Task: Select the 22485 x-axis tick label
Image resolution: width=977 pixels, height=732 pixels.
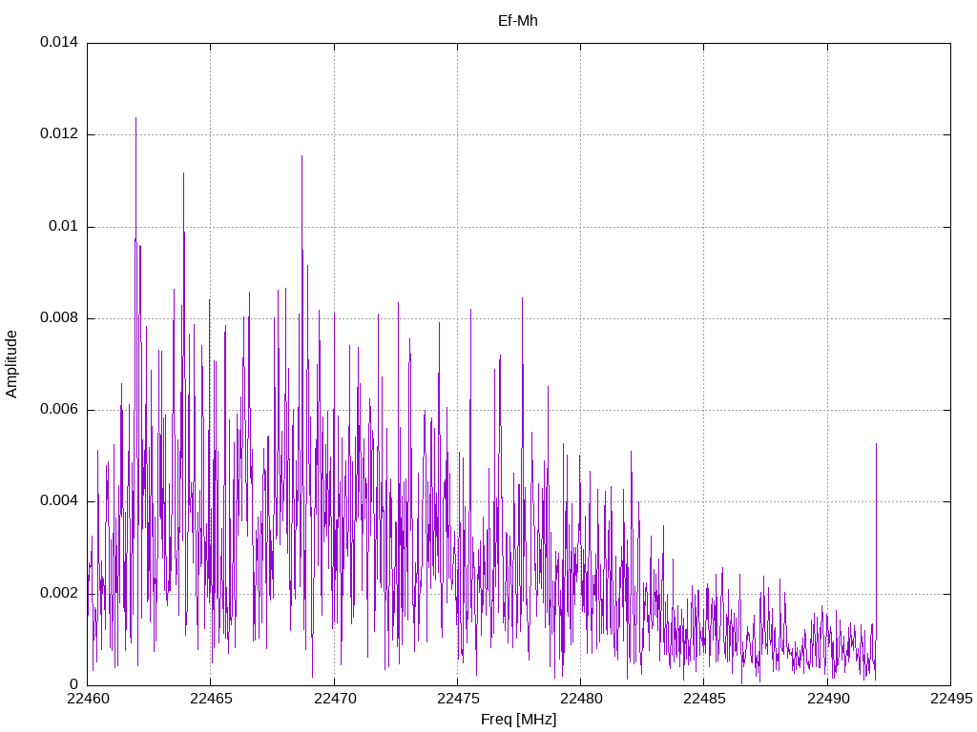Action: click(703, 699)
